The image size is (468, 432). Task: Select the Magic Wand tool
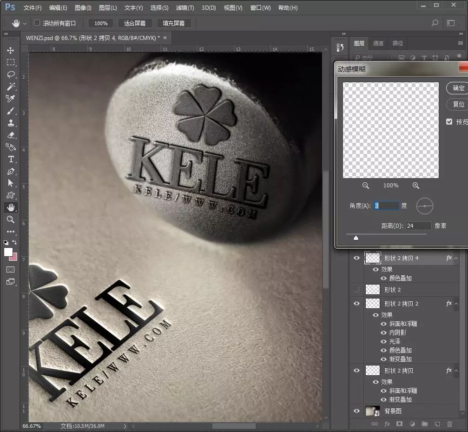(x=11, y=86)
